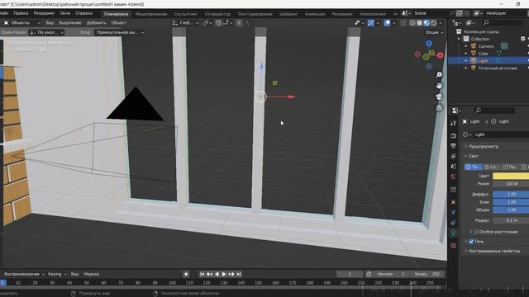Open the Texture properties tab (checker icon)
529x297 pixels.
pos(453,246)
